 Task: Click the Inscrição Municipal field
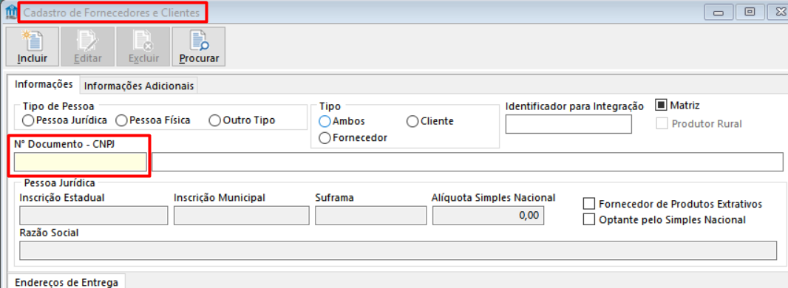(242, 216)
